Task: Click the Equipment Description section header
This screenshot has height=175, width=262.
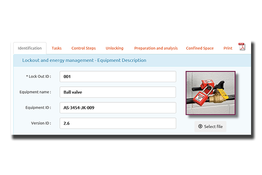Action: click(84, 60)
